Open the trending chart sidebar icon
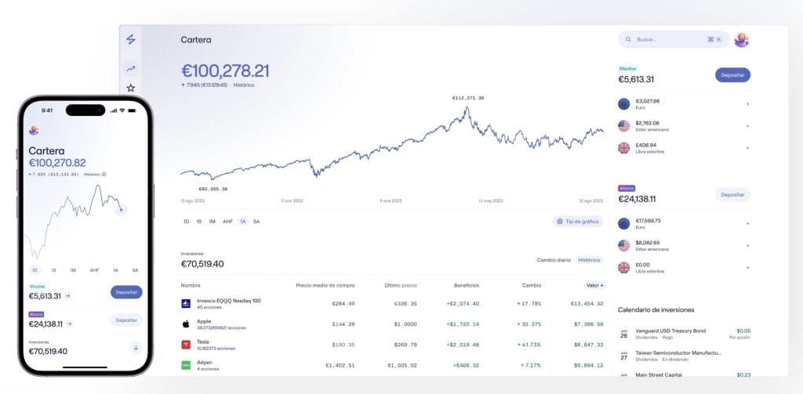This screenshot has height=394, width=803. (131, 68)
